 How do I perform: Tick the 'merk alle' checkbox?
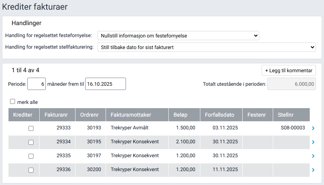13,102
